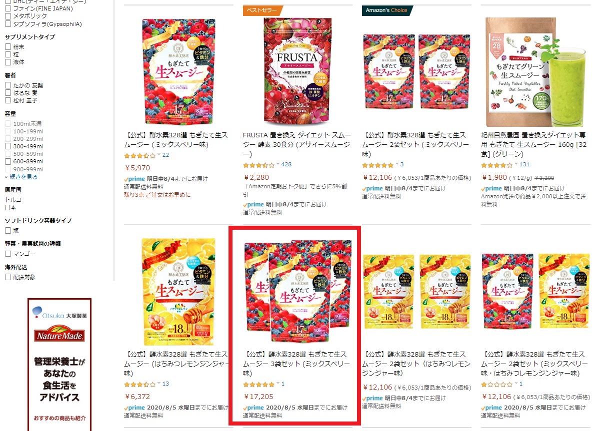Image resolution: width=601 pixels, height=431 pixels.
Task: Open the FRUSTA 置き換えダイエット product title
Action: pyautogui.click(x=297, y=145)
